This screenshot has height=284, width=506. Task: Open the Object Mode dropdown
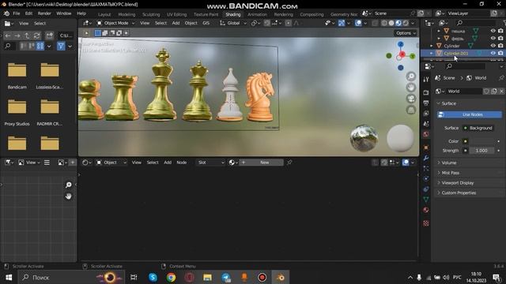pyautogui.click(x=115, y=23)
